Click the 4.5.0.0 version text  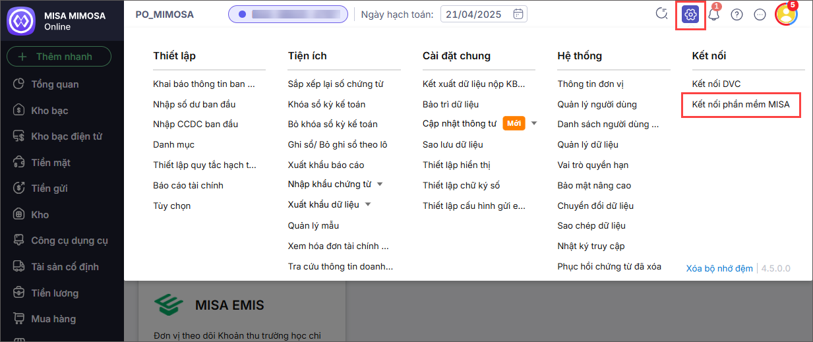[776, 268]
